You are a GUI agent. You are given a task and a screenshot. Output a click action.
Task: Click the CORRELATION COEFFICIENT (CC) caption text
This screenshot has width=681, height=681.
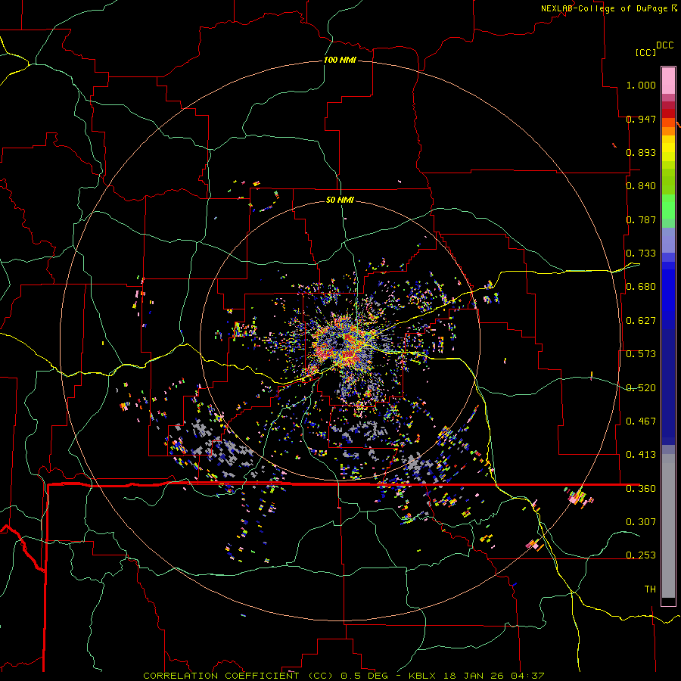click(238, 676)
